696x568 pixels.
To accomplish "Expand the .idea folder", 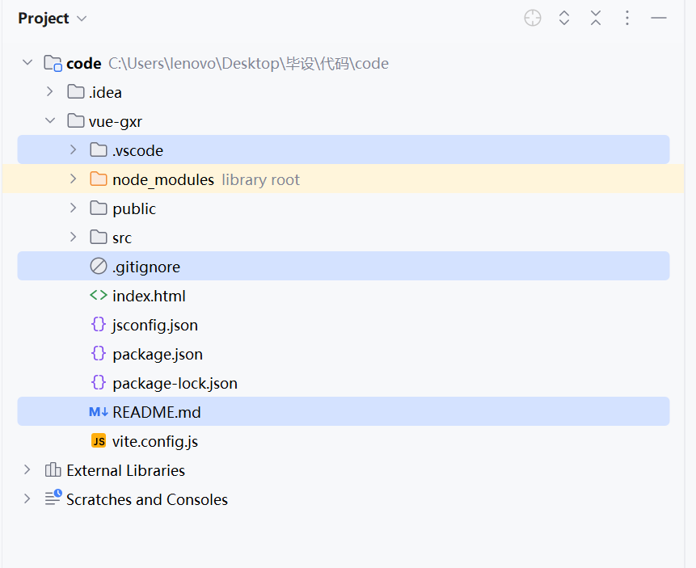I will pyautogui.click(x=50, y=92).
